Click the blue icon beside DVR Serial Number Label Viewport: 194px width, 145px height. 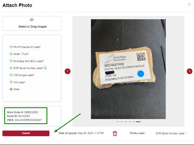click(45, 68)
